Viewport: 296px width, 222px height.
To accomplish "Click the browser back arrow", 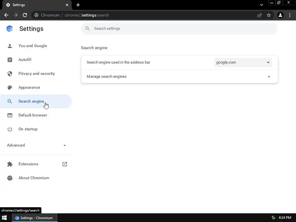I will 6,15.
